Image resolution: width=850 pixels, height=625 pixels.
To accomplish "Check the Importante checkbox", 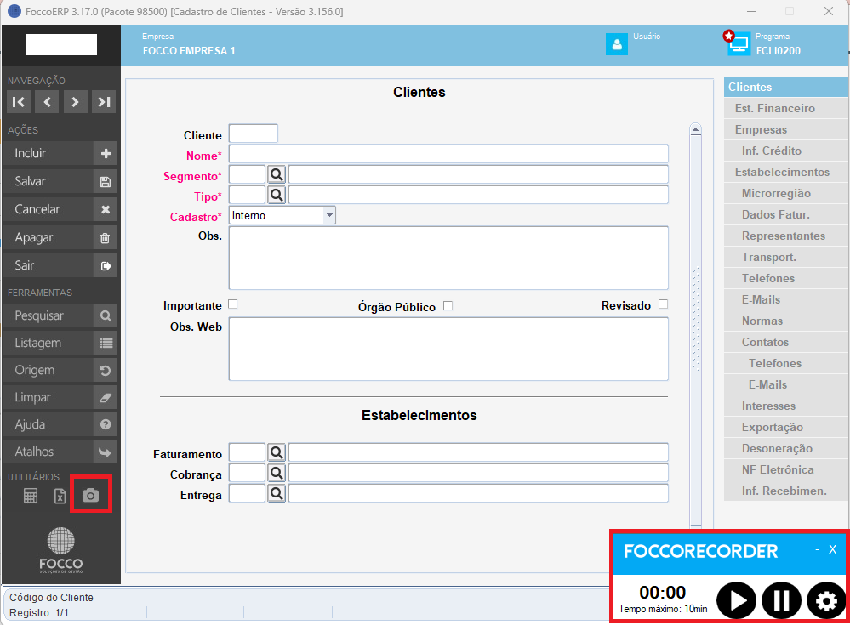I will (233, 304).
